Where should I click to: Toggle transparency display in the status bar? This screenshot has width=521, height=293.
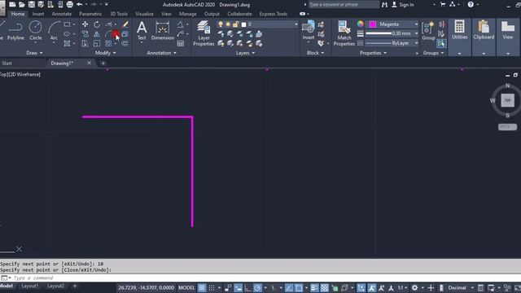(324, 287)
